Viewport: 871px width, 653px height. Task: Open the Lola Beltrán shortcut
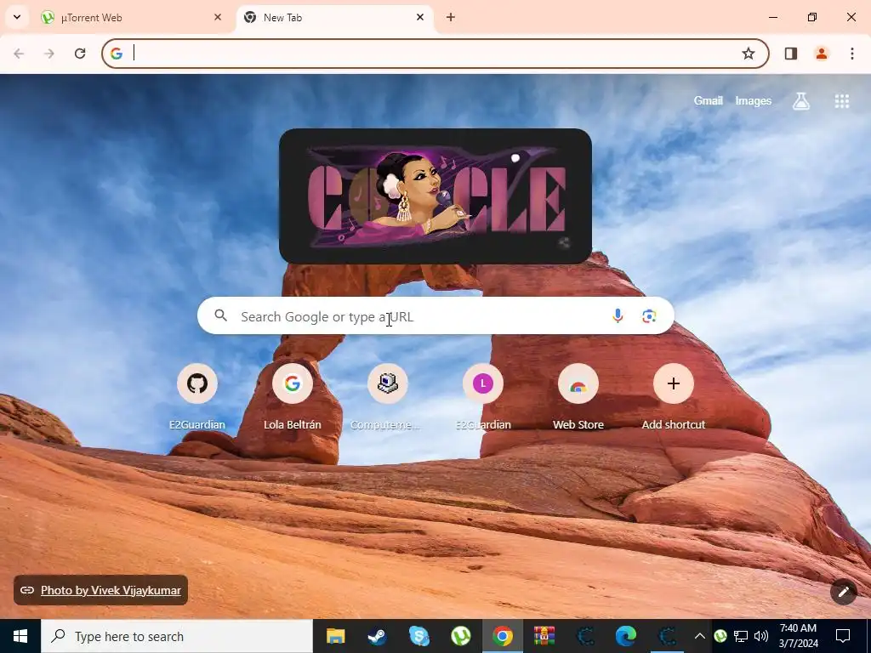[x=293, y=398]
